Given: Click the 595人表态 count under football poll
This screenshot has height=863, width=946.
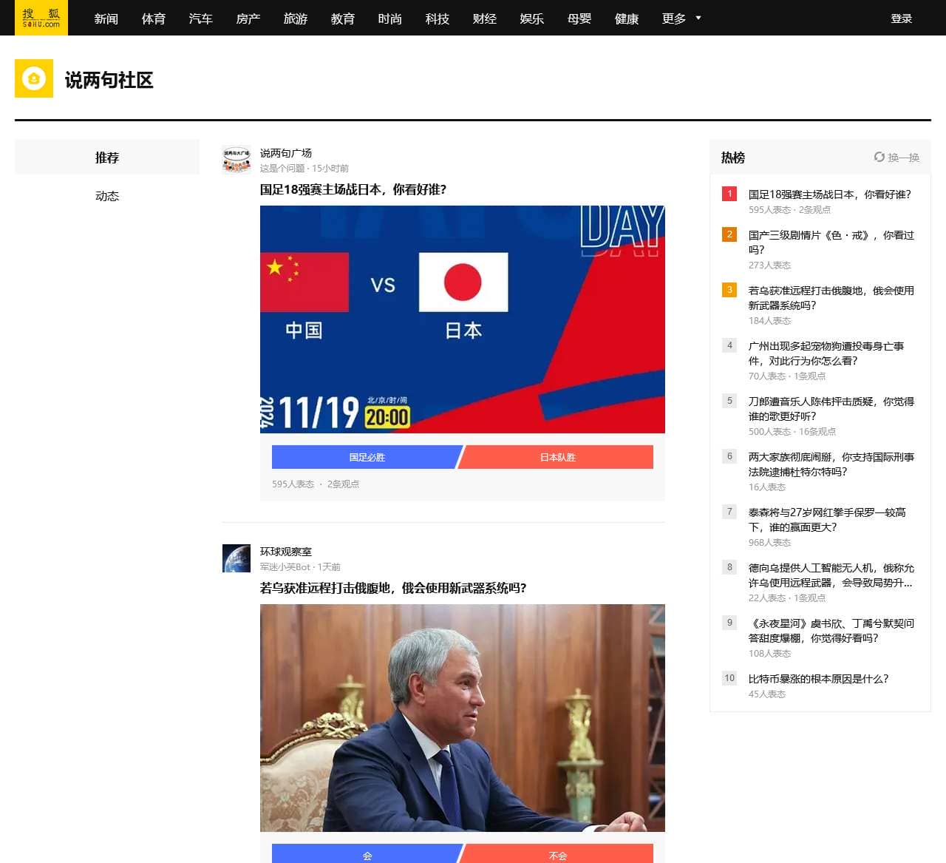Looking at the screenshot, I should pyautogui.click(x=293, y=484).
